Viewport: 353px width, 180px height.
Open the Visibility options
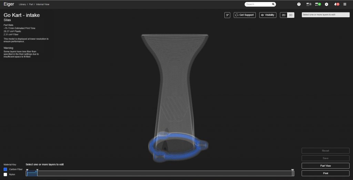click(x=268, y=15)
